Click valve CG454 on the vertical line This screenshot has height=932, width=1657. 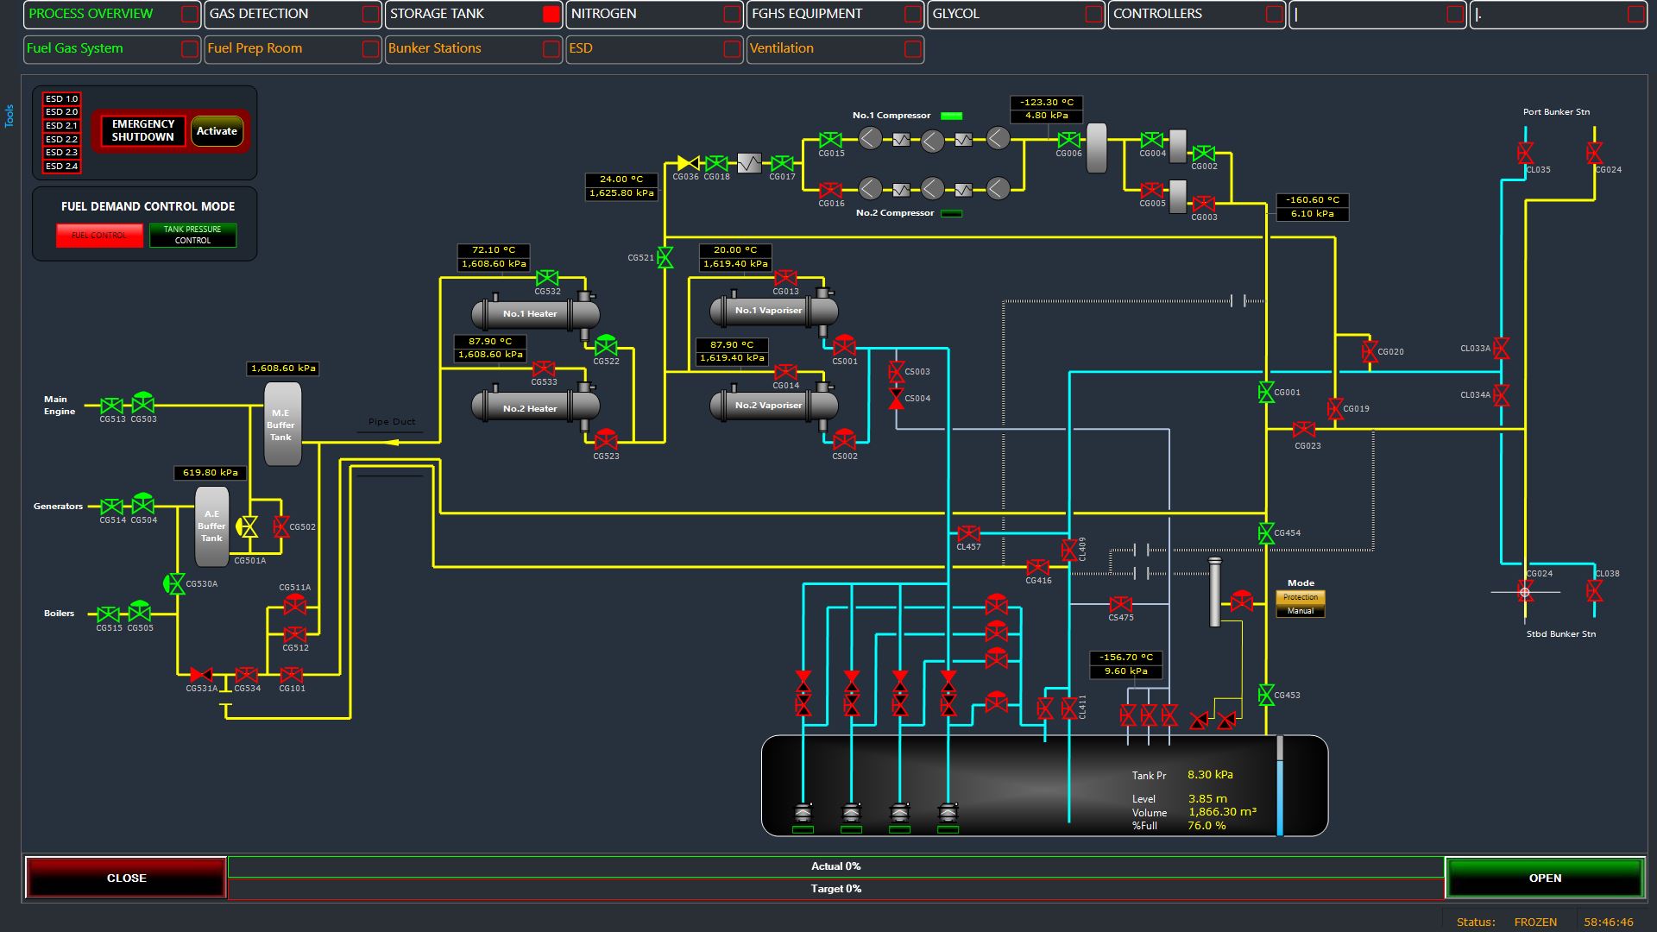coord(1266,533)
